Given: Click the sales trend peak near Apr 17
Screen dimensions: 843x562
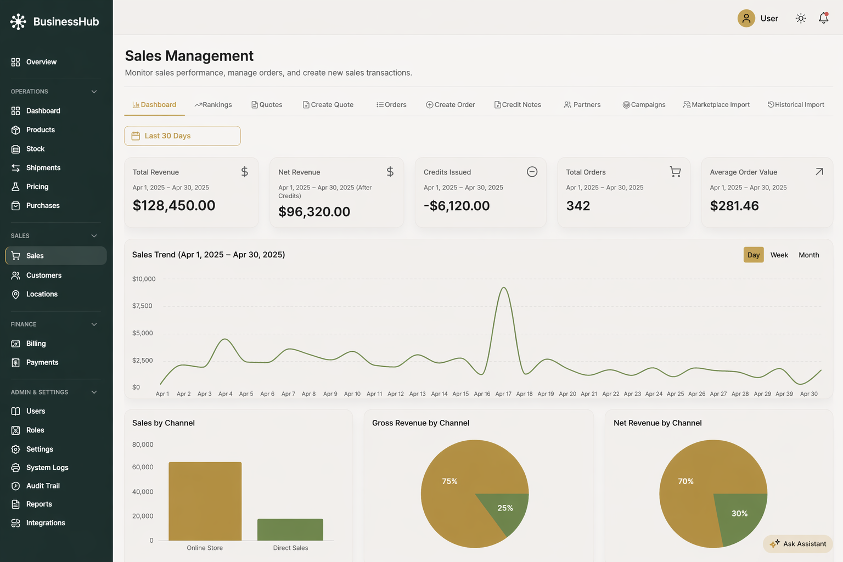Looking at the screenshot, I should (x=504, y=288).
